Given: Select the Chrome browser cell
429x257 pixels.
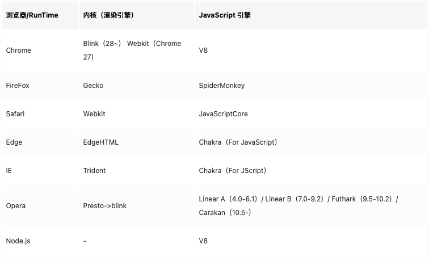Looking at the screenshot, I should click(x=19, y=50).
